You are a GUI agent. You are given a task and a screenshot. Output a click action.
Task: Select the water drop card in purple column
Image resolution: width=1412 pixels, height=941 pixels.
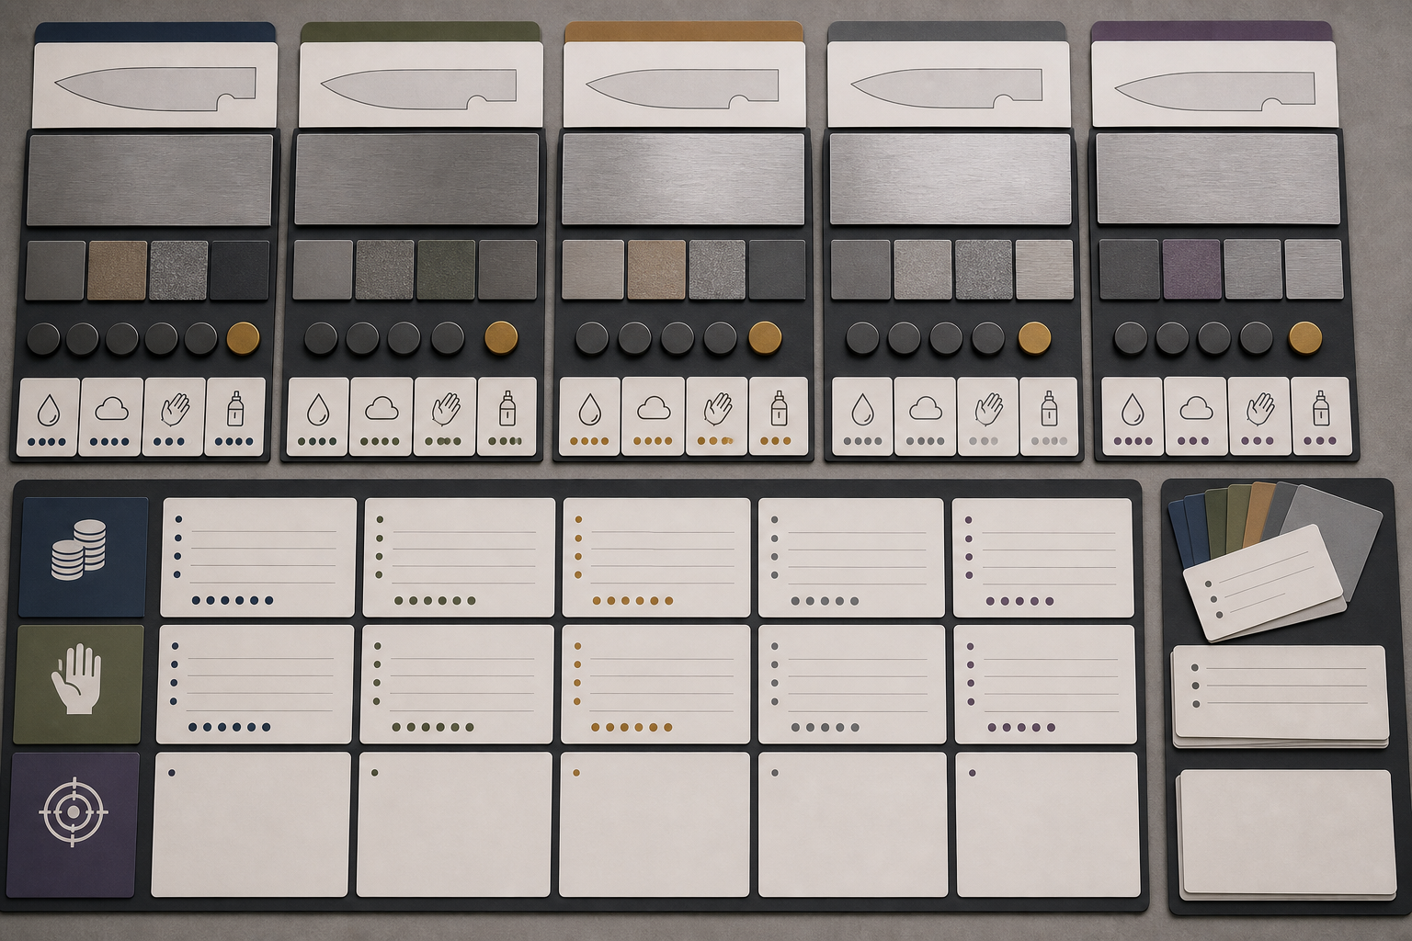[x=1132, y=416]
